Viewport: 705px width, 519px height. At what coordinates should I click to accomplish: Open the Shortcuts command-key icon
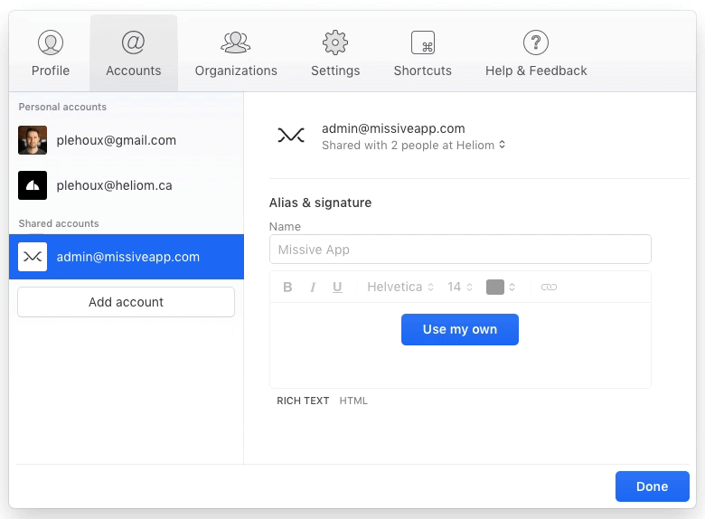[423, 42]
